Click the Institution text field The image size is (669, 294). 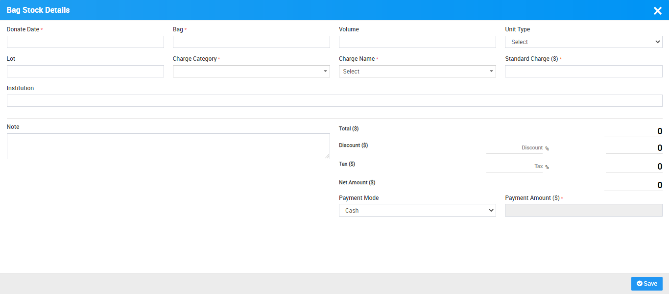click(x=334, y=101)
